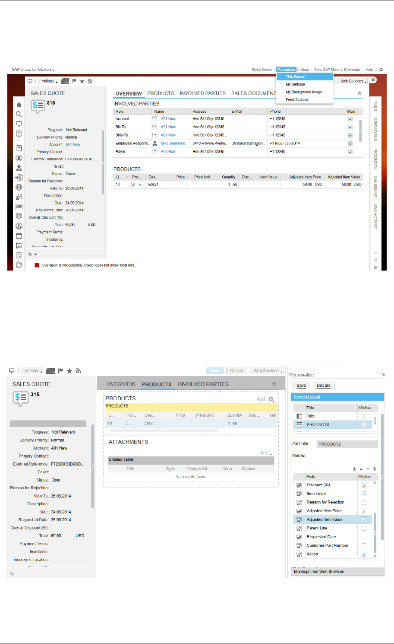Switch to OVERVIEW tab in lower screenshot
Screen dimensions: 394x644
pyautogui.click(x=121, y=384)
